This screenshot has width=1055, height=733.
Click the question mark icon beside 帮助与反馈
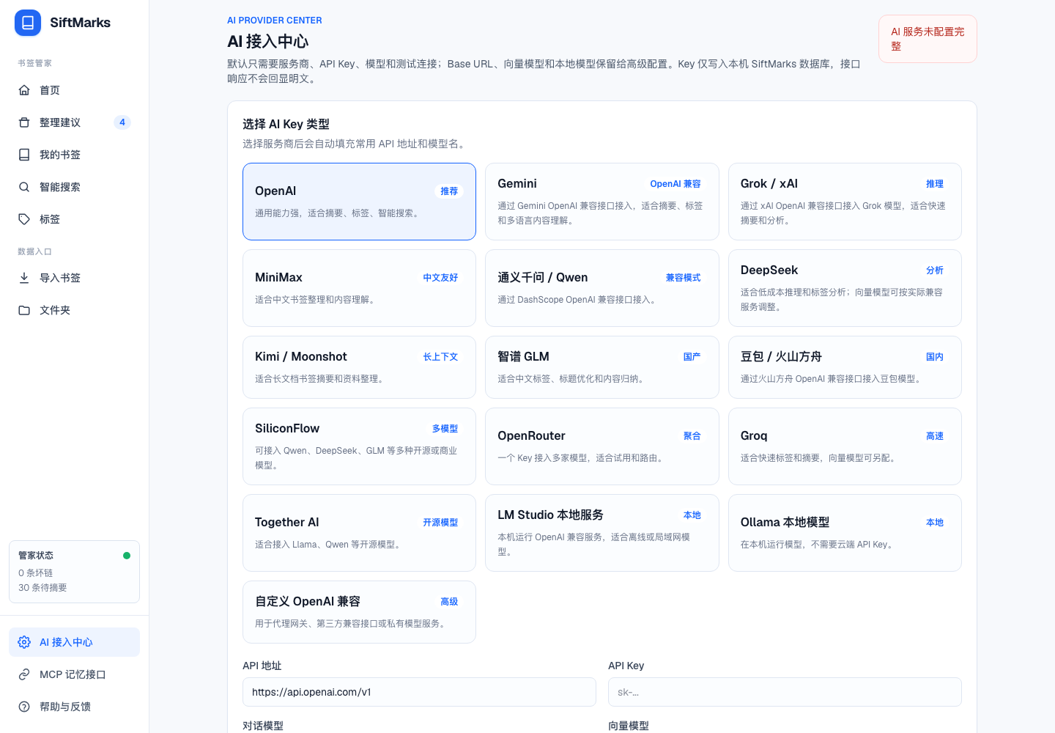24,707
